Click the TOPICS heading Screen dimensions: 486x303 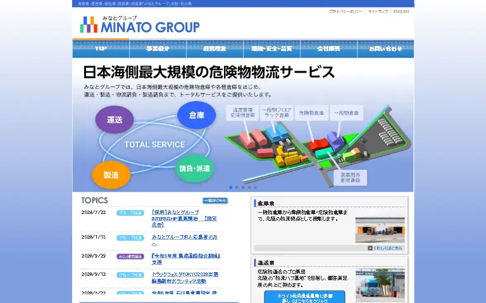pos(94,200)
